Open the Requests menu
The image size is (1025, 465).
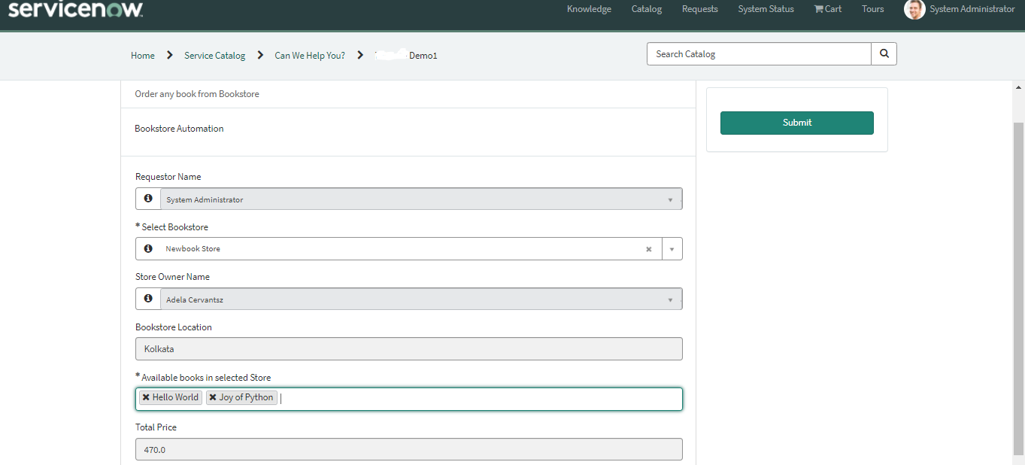pos(699,9)
